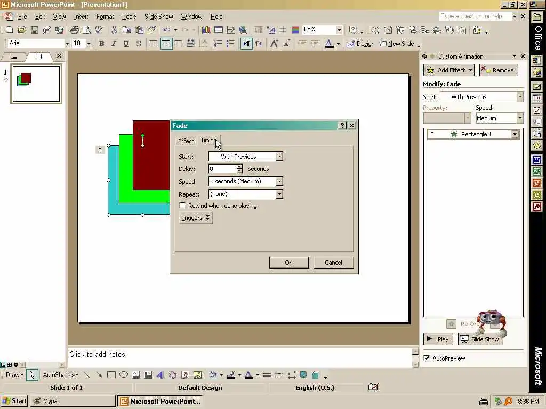Click the Numbering list icon

pos(218,44)
